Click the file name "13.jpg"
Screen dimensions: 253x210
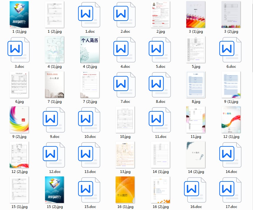[125, 172]
